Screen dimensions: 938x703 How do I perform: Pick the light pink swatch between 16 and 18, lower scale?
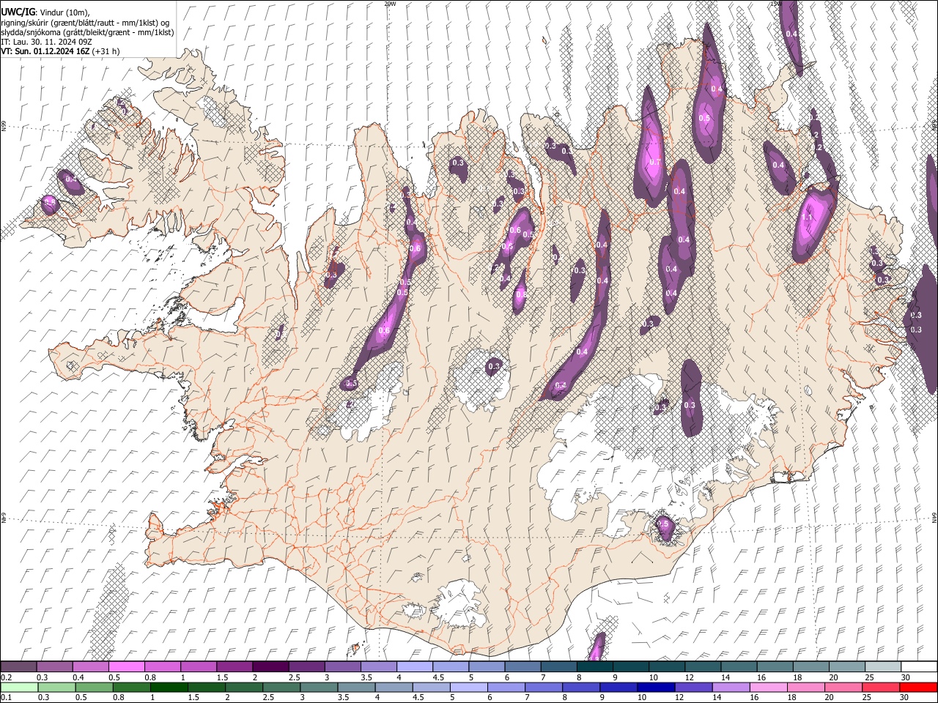(x=769, y=687)
